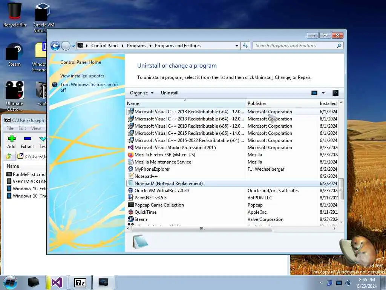Viewport: 386px width, 290px height.
Task: Open the view options dropdown arrow
Action: pos(323,93)
